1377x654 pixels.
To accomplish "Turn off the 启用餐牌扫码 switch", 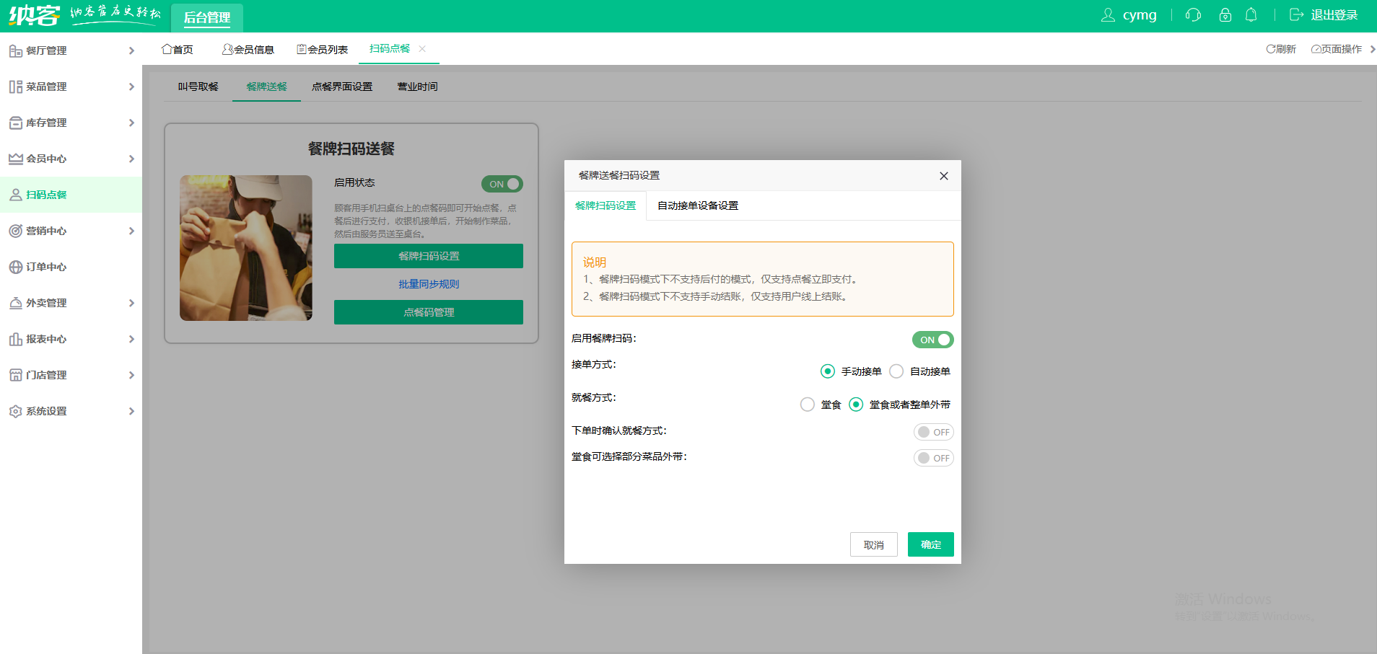I will click(932, 340).
